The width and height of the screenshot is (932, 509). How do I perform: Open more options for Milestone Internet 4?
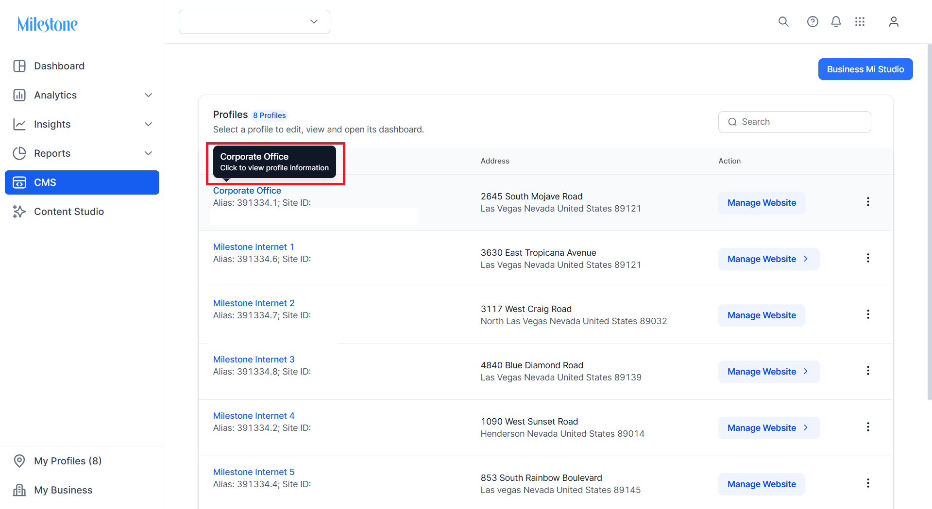coord(868,427)
